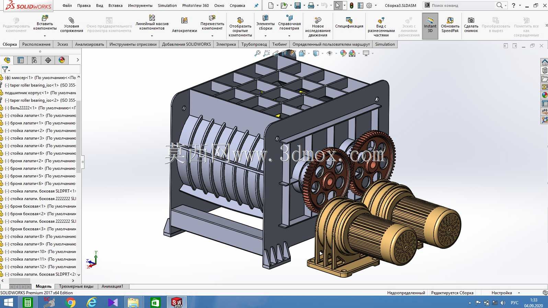Open the Трехмерные виды bottom tab
This screenshot has width=548, height=308.
pyautogui.click(x=76, y=286)
